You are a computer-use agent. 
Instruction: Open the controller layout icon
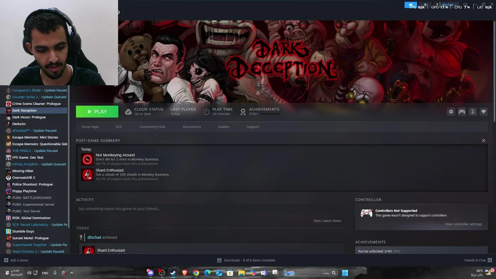[x=462, y=112]
